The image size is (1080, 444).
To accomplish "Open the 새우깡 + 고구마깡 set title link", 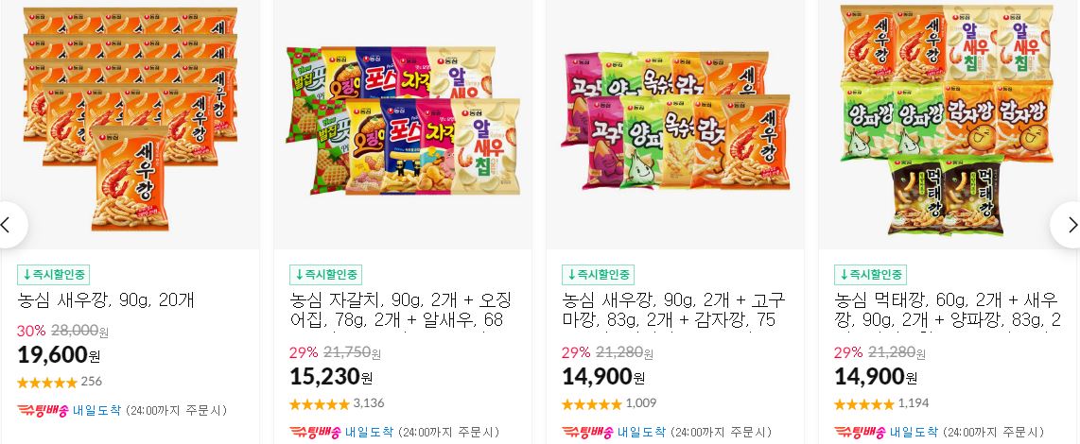I will [x=673, y=310].
